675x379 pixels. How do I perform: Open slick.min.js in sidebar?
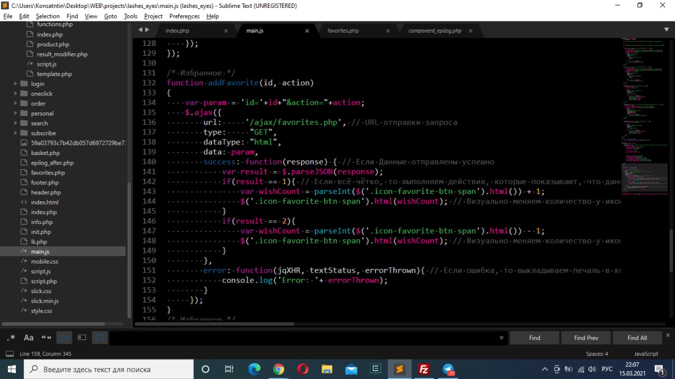(x=45, y=301)
